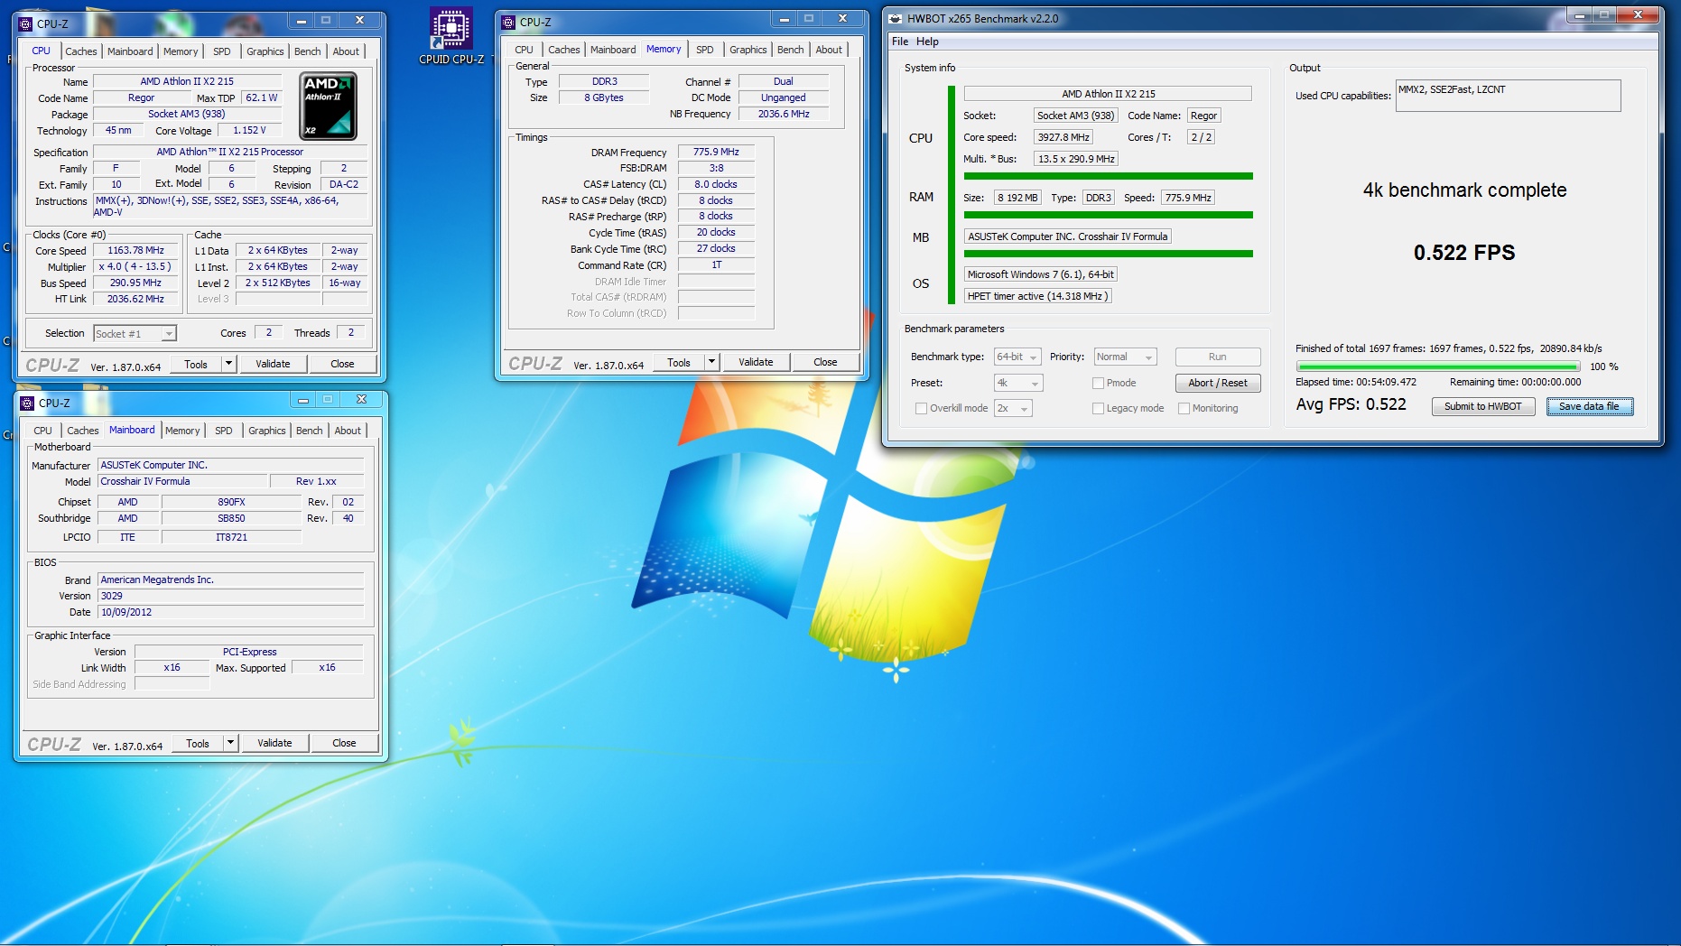Switch to the SPD tab in the Memory window
This screenshot has width=1681, height=946.
click(x=705, y=50)
